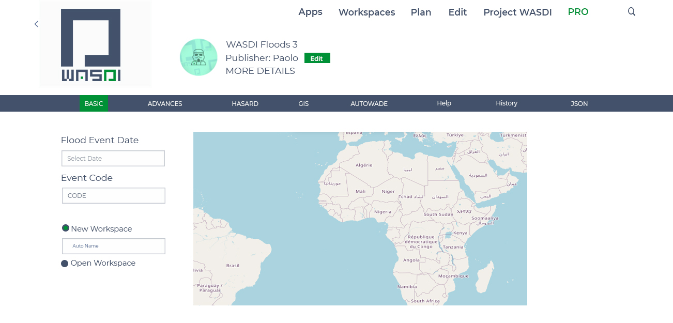Click the back chevron arrow
673x323 pixels.
click(36, 24)
